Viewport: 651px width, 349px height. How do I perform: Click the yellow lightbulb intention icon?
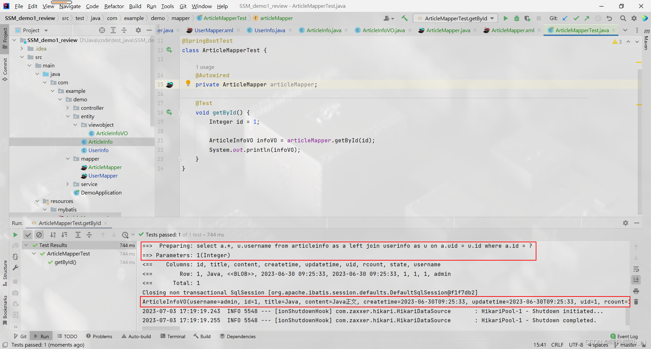coord(188,83)
